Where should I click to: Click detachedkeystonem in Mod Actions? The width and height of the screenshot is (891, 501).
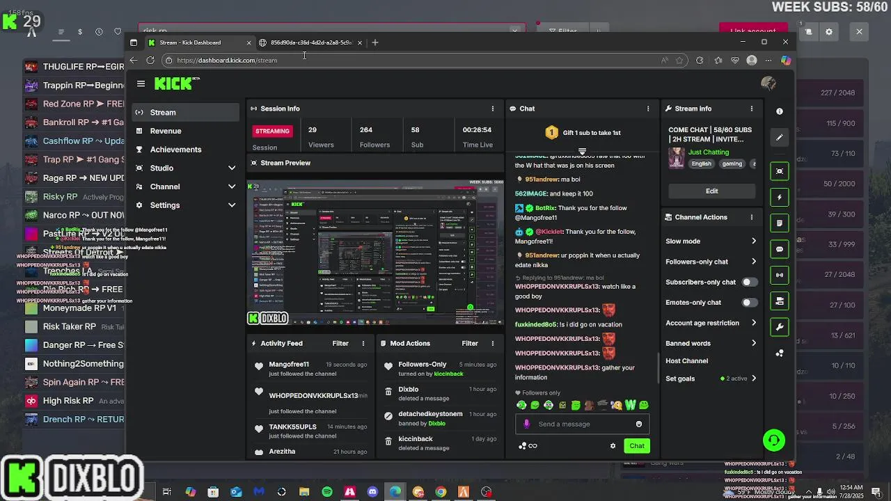(x=430, y=414)
